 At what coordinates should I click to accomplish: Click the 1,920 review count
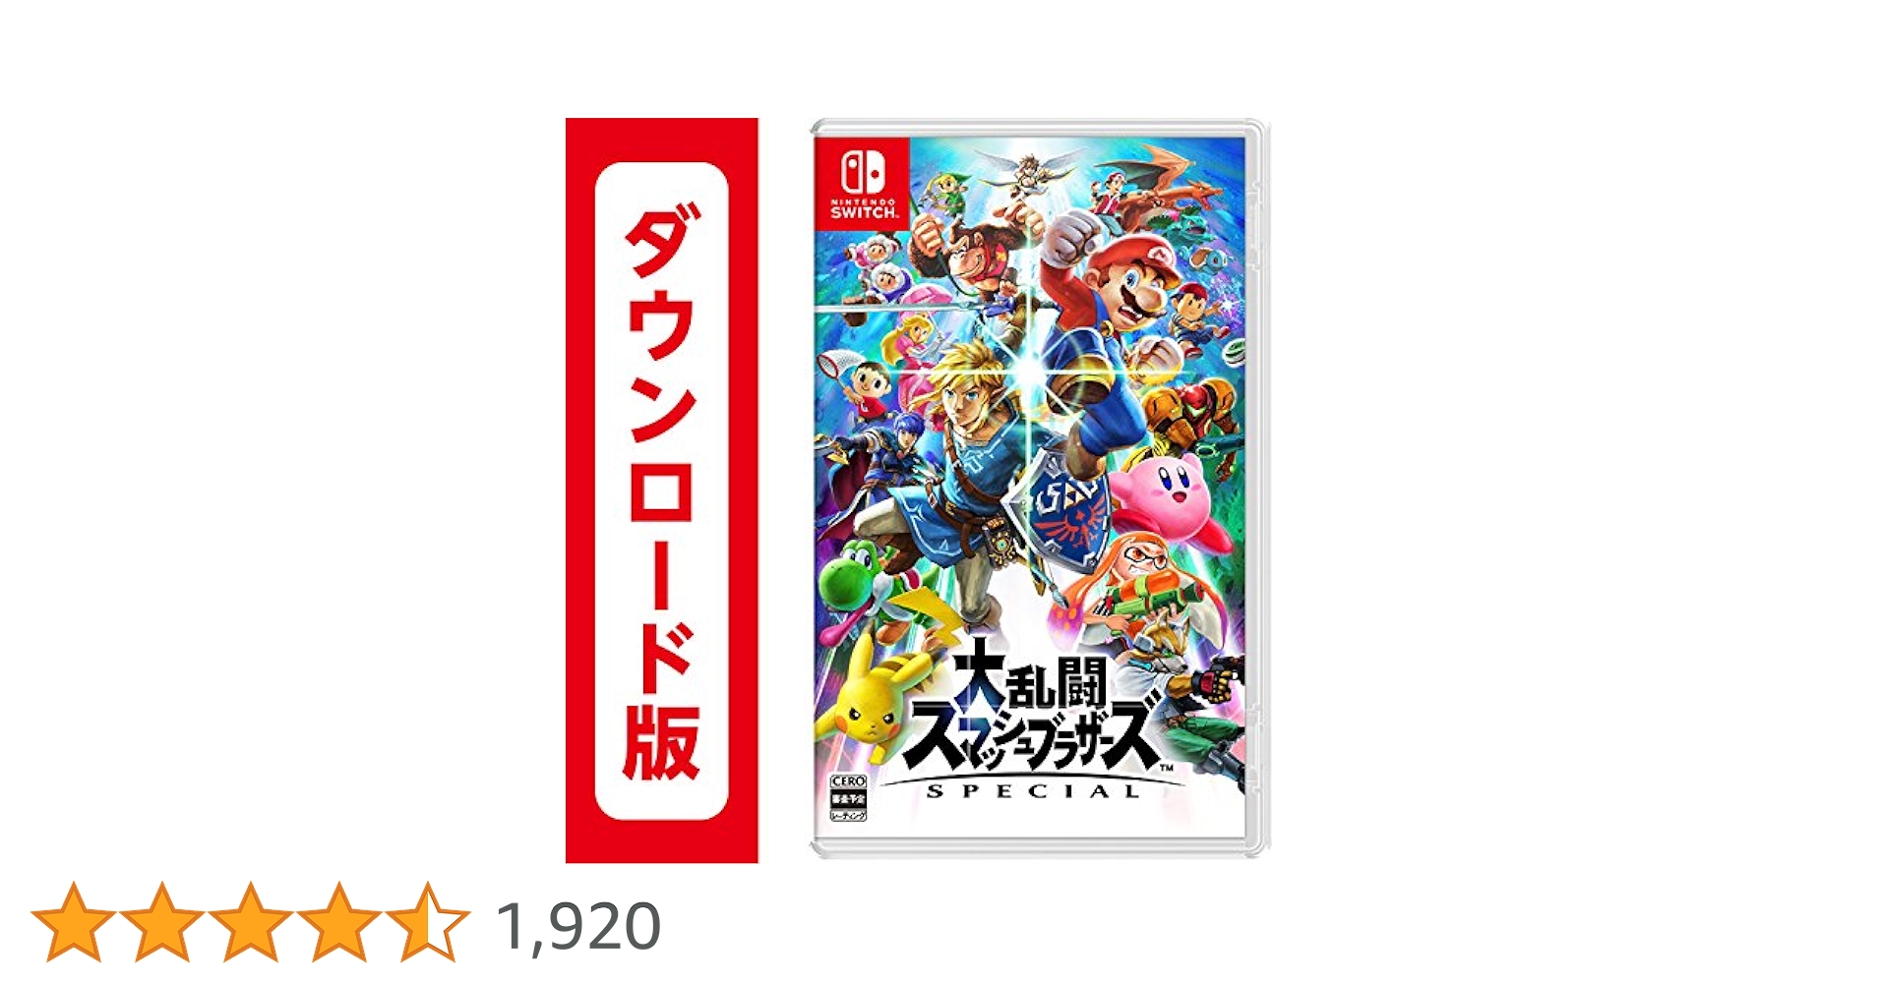tap(578, 926)
